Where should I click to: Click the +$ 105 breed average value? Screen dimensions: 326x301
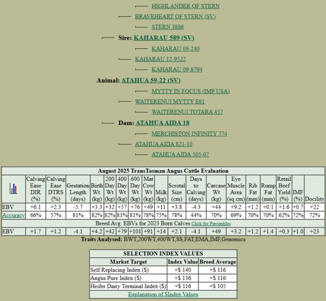coord(218,286)
